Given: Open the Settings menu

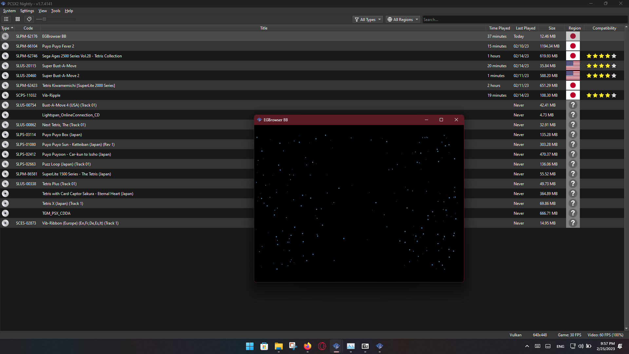Looking at the screenshot, I should [x=27, y=11].
